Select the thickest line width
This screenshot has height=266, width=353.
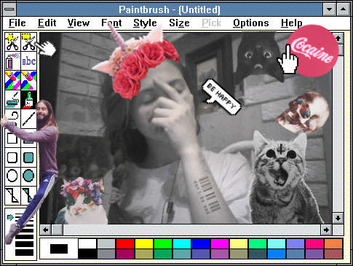tap(24, 253)
